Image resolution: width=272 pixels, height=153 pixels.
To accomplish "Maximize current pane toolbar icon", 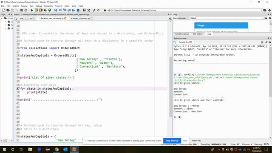I will point(84,10).
